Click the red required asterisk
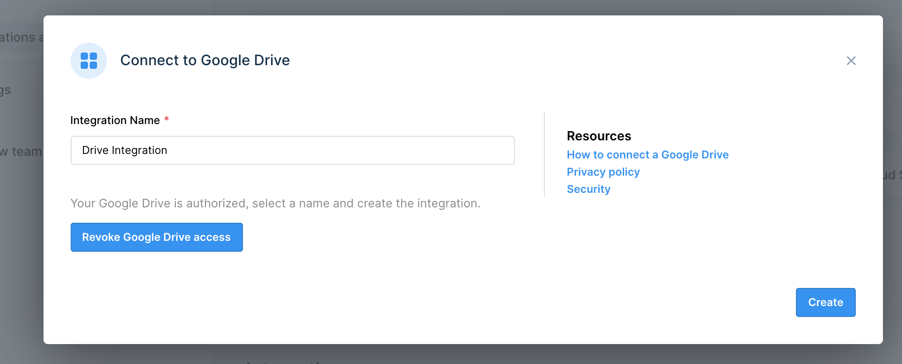This screenshot has width=902, height=364. 167,119
